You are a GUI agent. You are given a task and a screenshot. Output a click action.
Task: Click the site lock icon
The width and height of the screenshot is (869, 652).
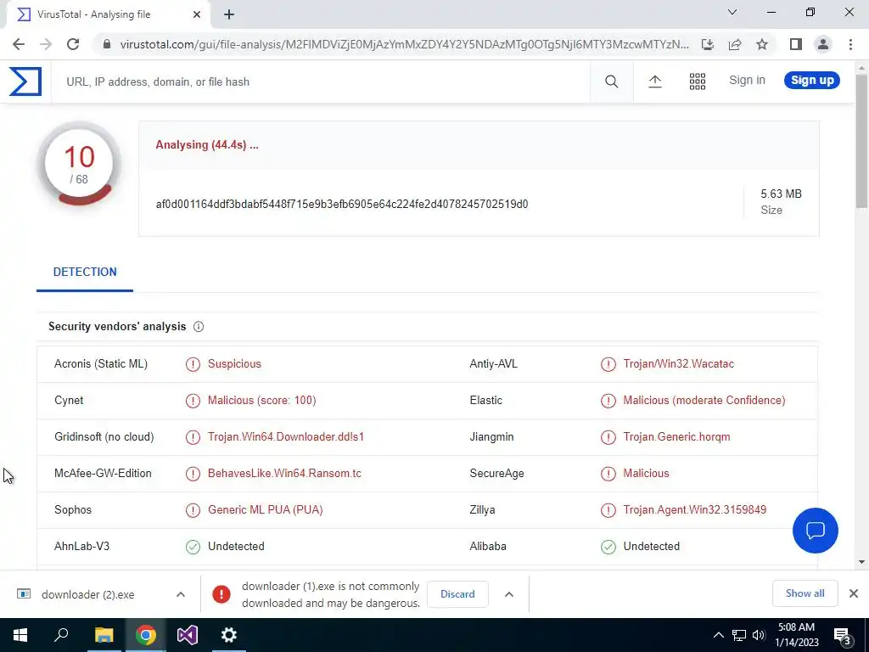click(107, 44)
